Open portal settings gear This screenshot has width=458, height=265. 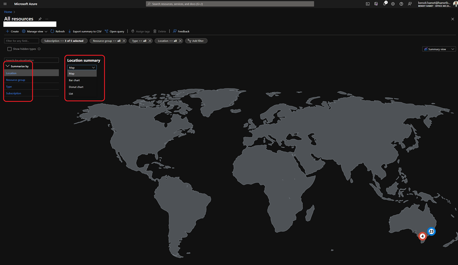393,4
